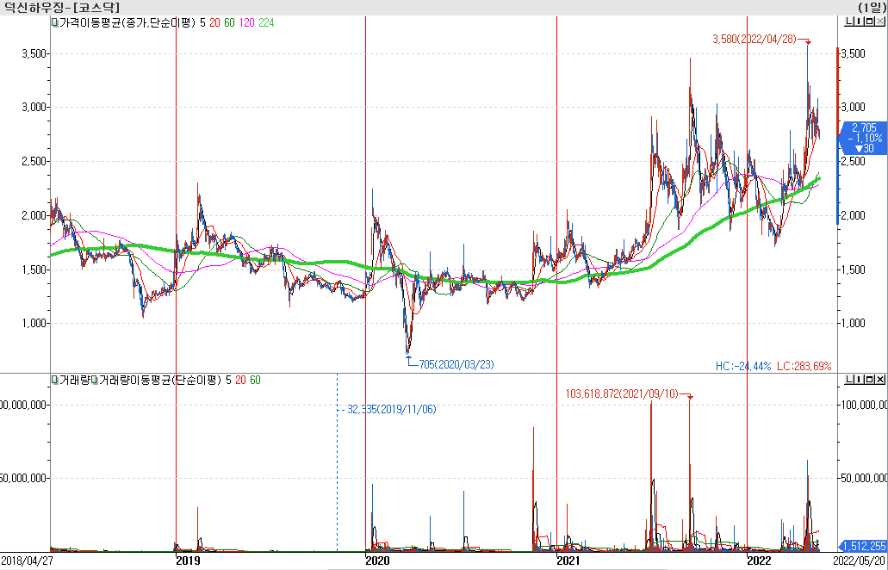
Task: Select the 가격이동평균(종가,단순이평) indicator label
Action: 127,23
